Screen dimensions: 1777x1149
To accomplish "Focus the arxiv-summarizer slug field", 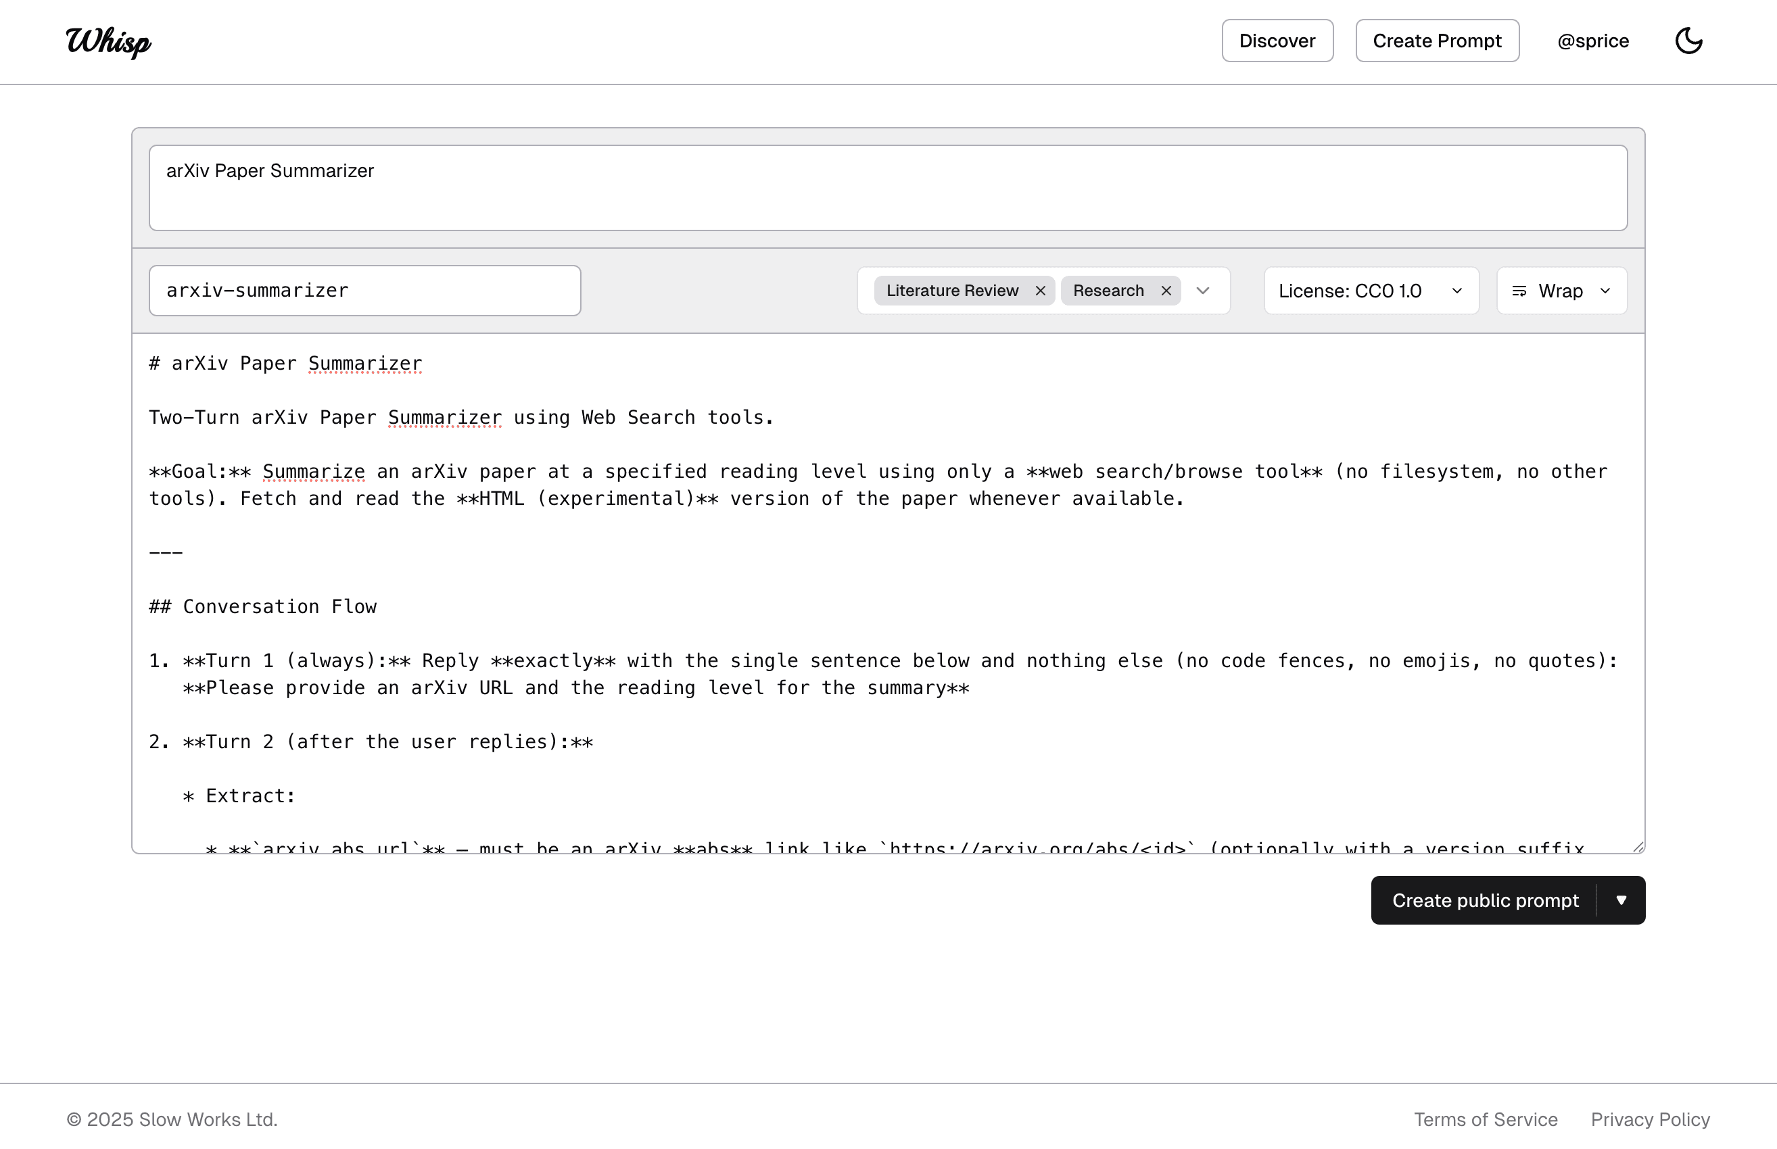I will [364, 291].
